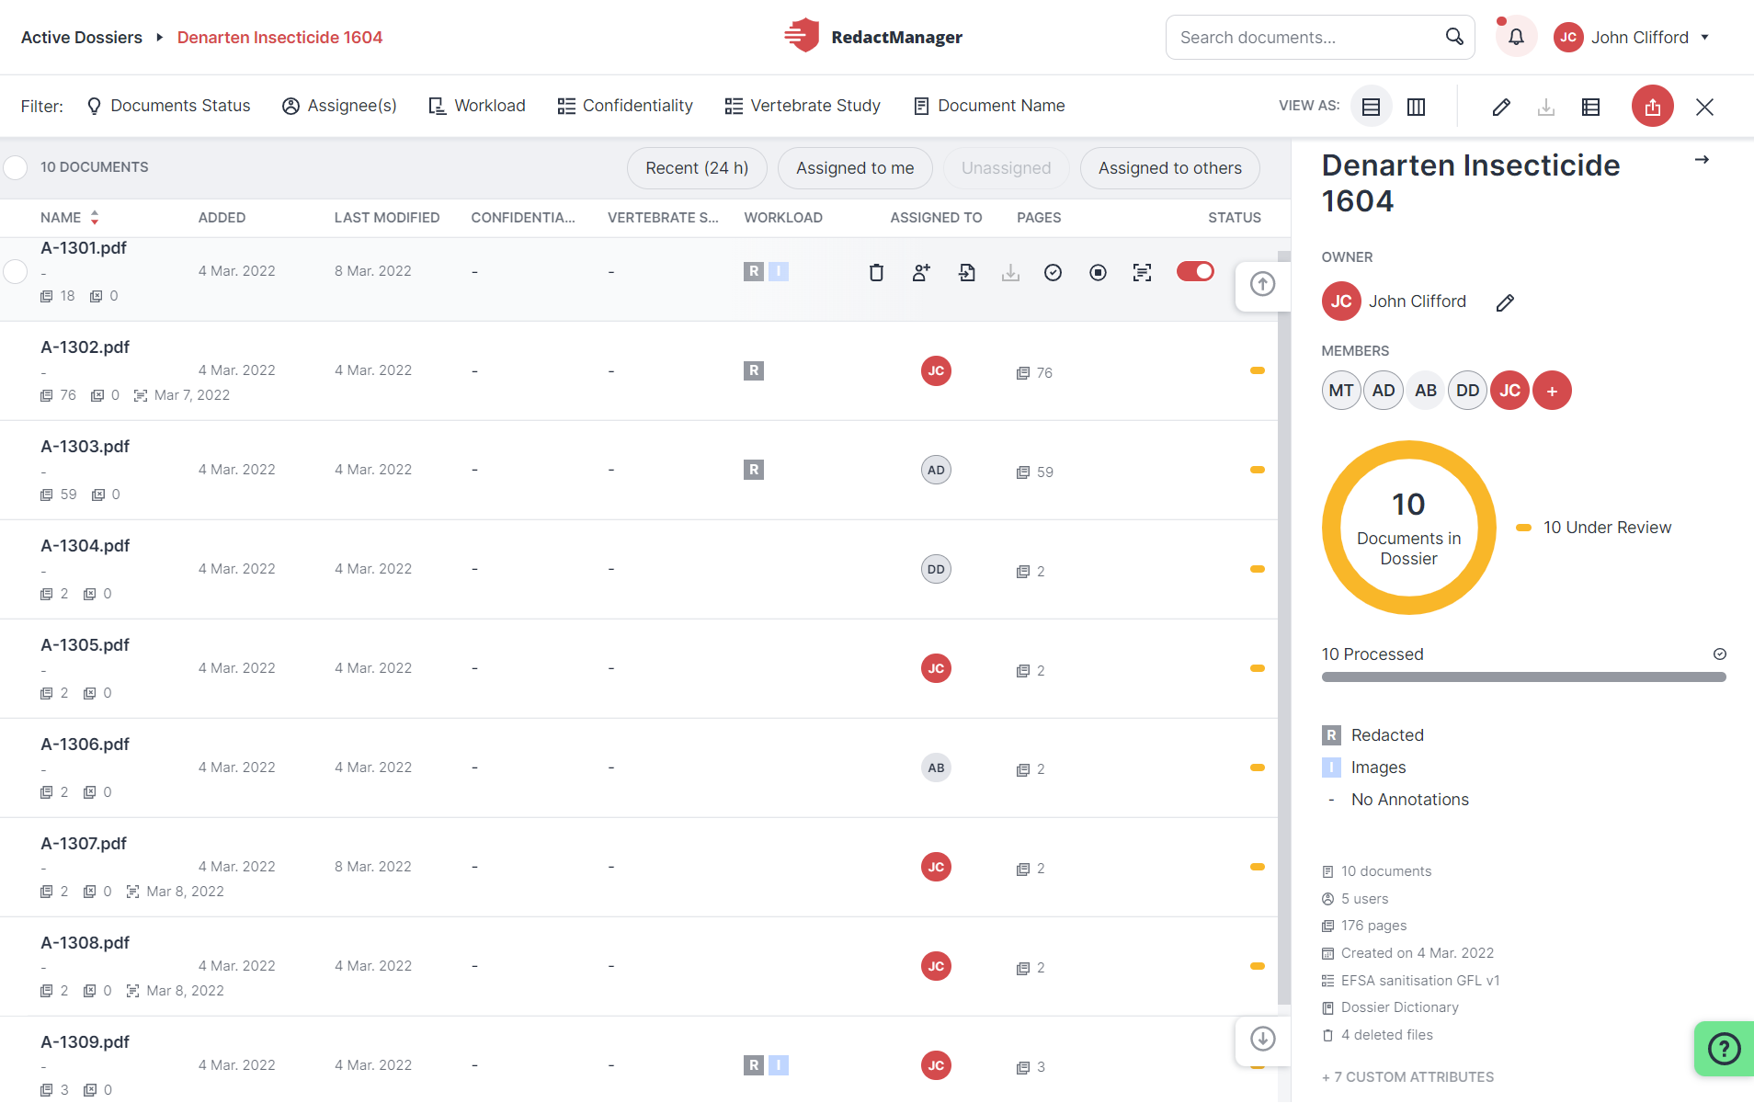Open document A-1308.pdf

(x=85, y=943)
